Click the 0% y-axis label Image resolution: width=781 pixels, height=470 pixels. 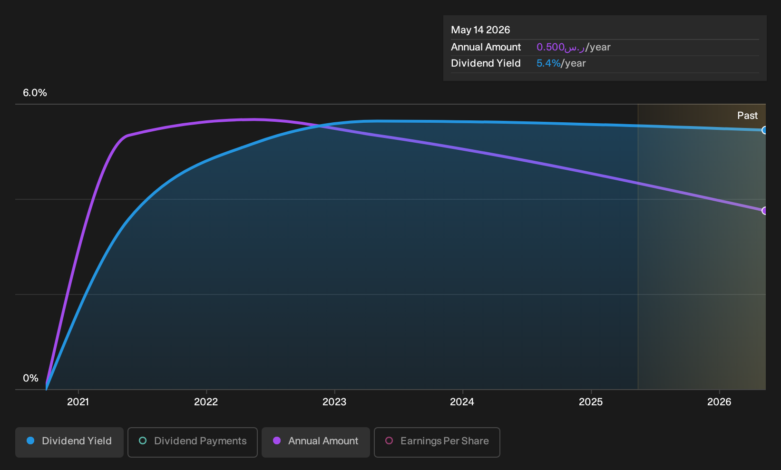[30, 378]
